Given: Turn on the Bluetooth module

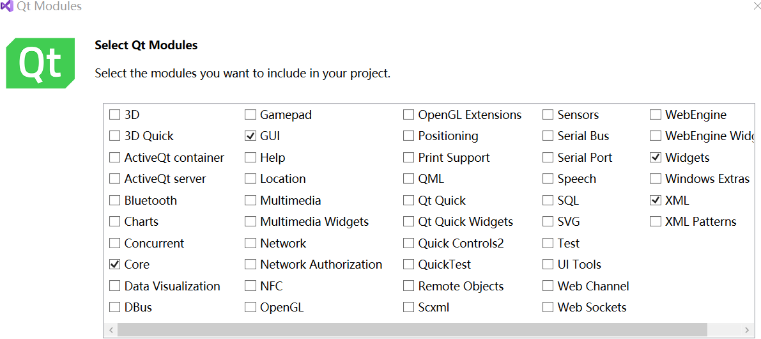Looking at the screenshot, I should click(114, 201).
